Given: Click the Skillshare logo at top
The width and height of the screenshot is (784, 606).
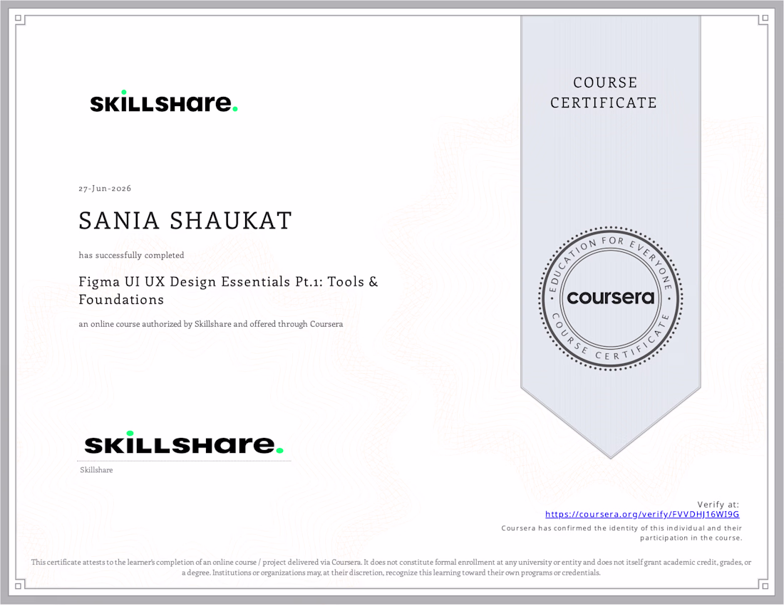Looking at the screenshot, I should click(163, 101).
